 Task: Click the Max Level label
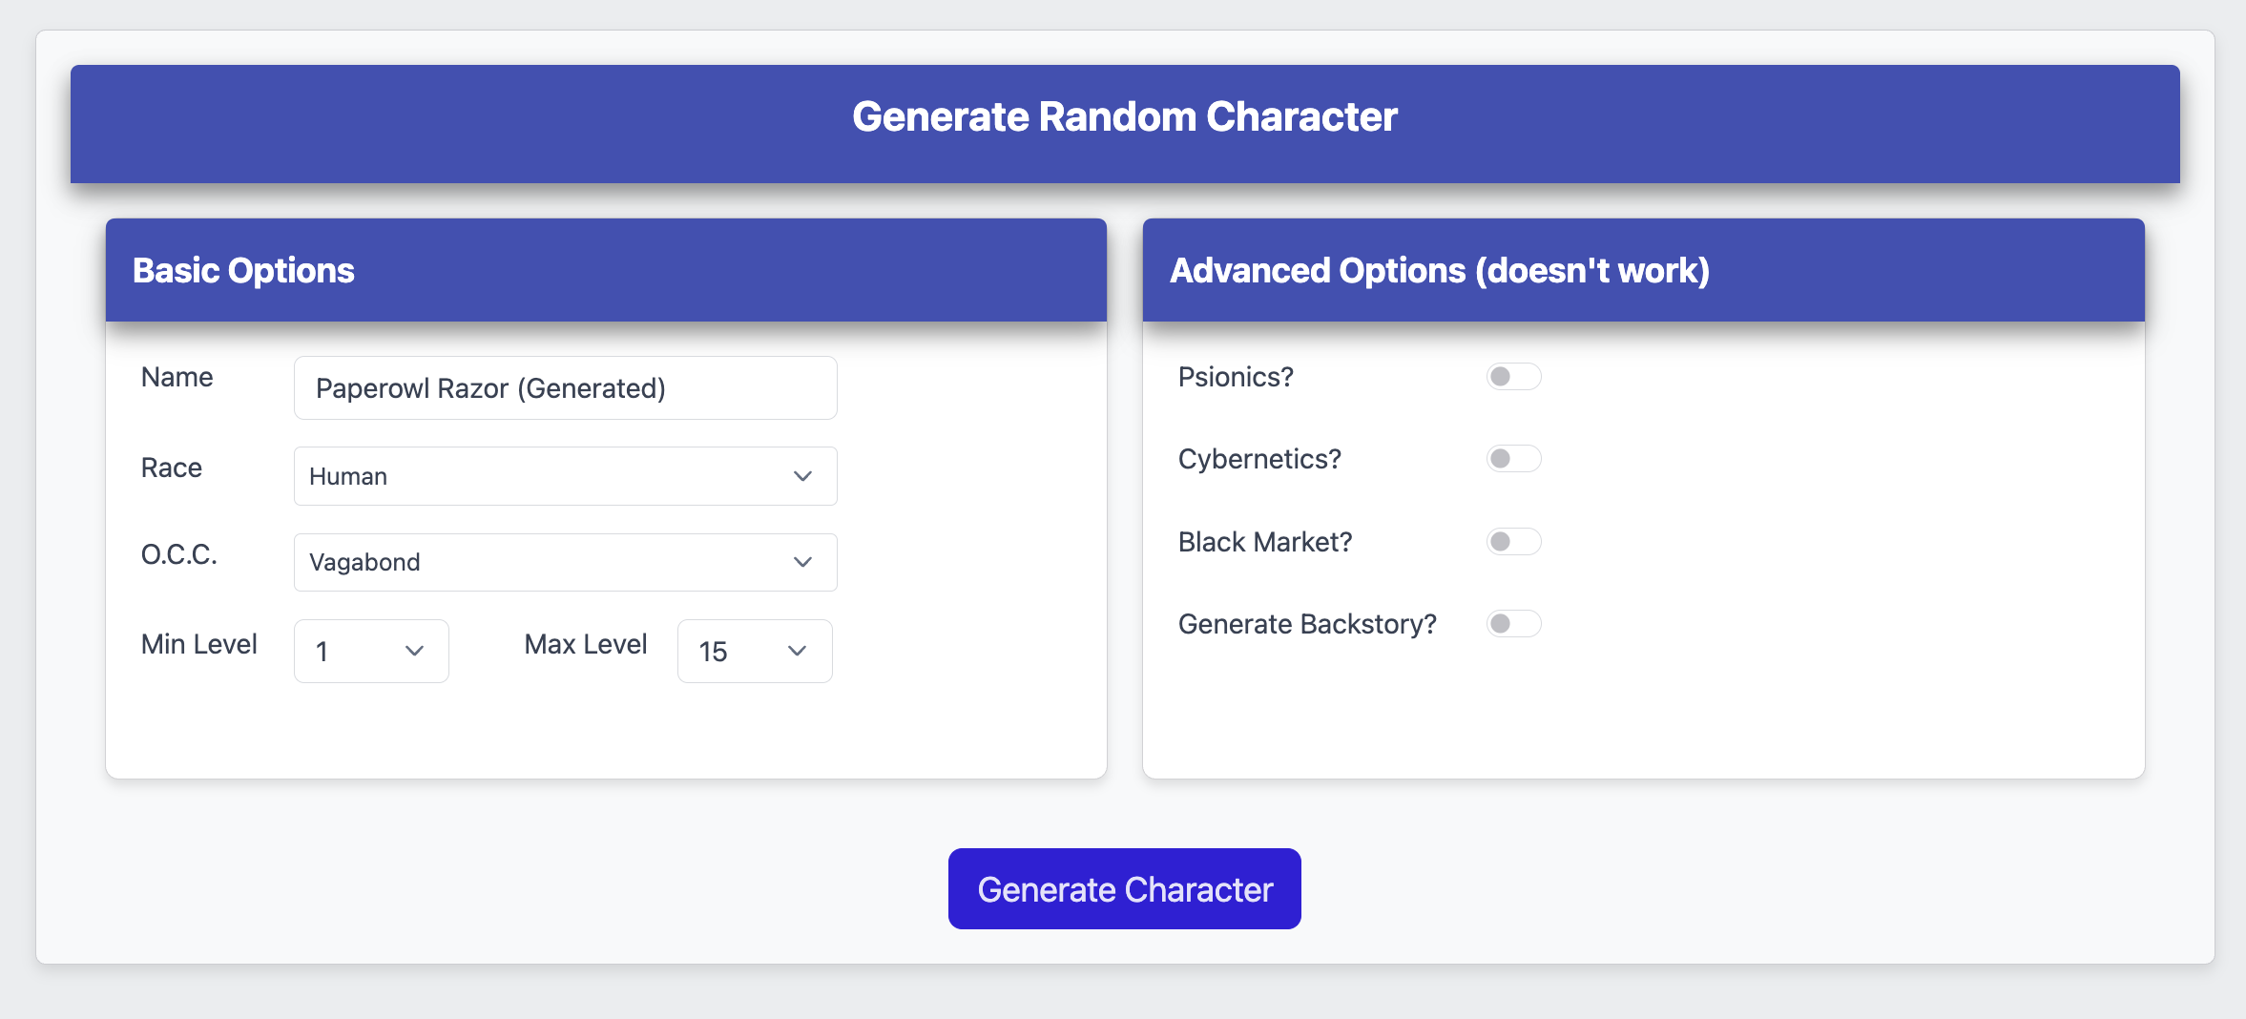586,644
